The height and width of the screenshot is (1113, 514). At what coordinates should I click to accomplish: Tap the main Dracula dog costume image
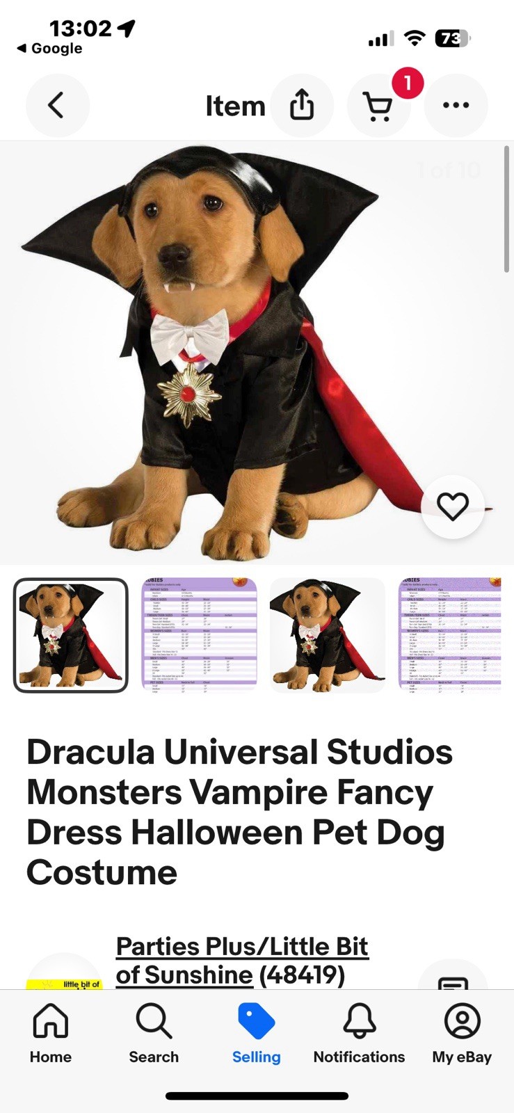point(257,353)
